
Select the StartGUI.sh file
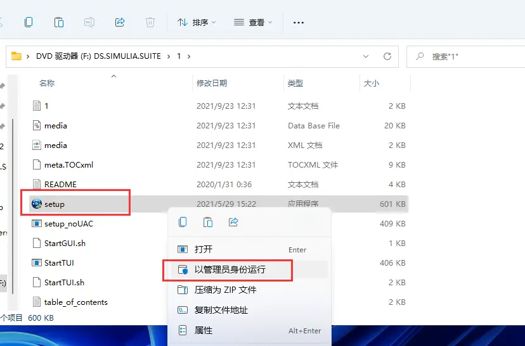pos(65,243)
